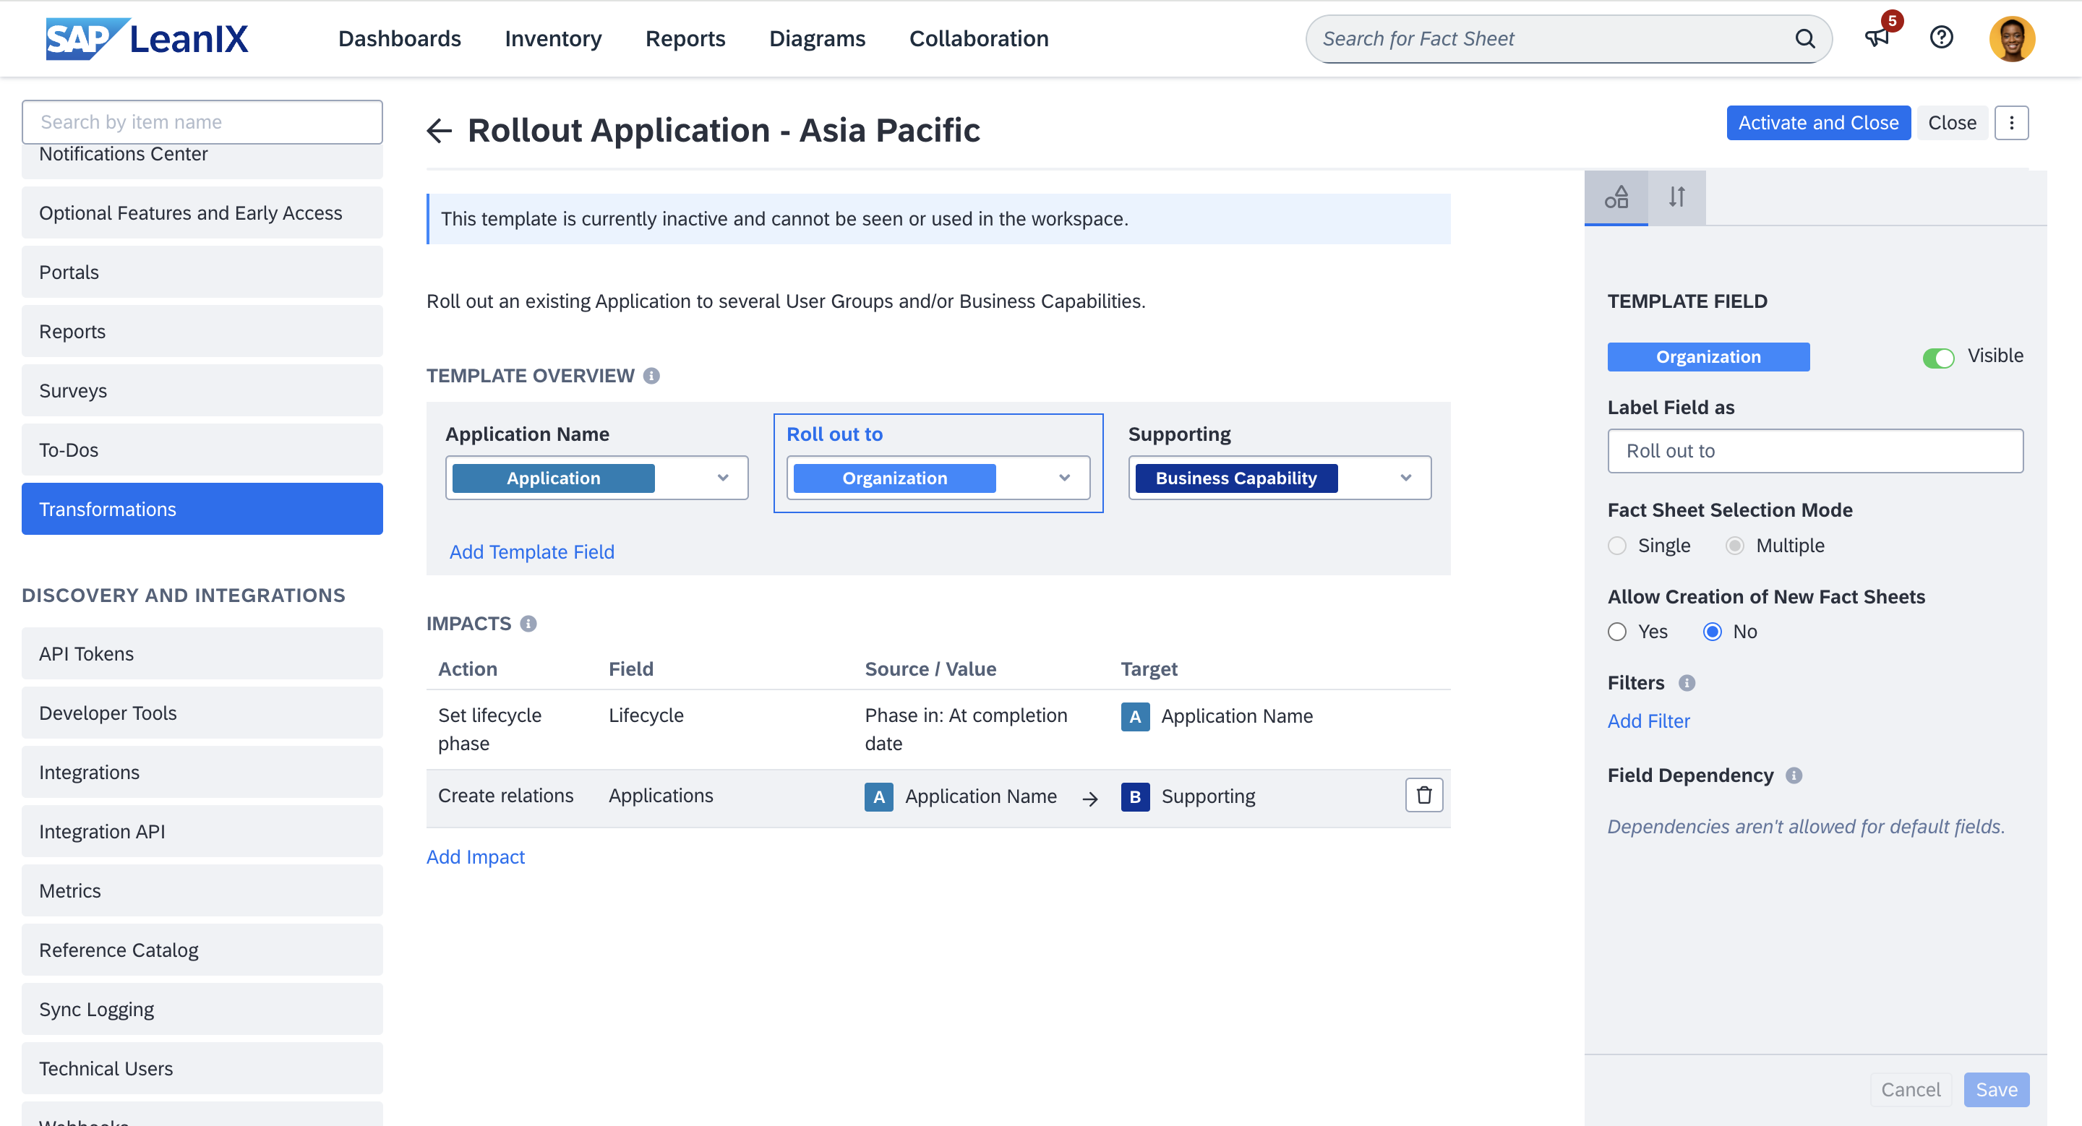This screenshot has width=2082, height=1126.
Task: Expand the Business Capability Supporting dropdown
Action: point(1407,478)
